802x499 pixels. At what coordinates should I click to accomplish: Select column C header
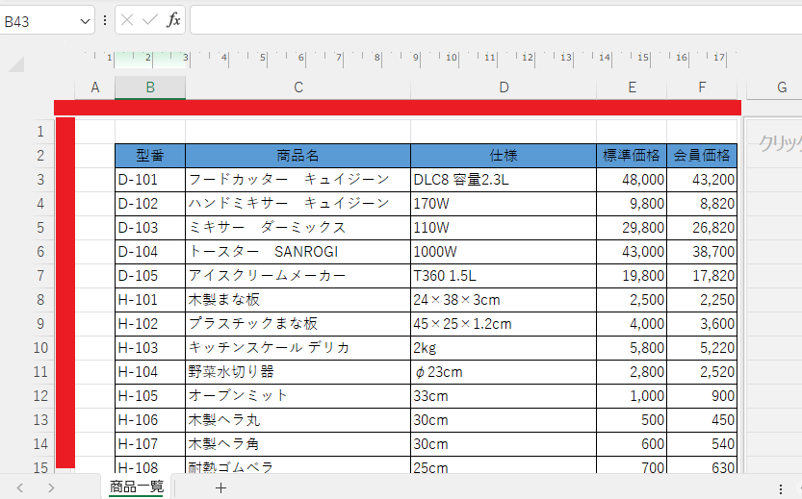(298, 87)
